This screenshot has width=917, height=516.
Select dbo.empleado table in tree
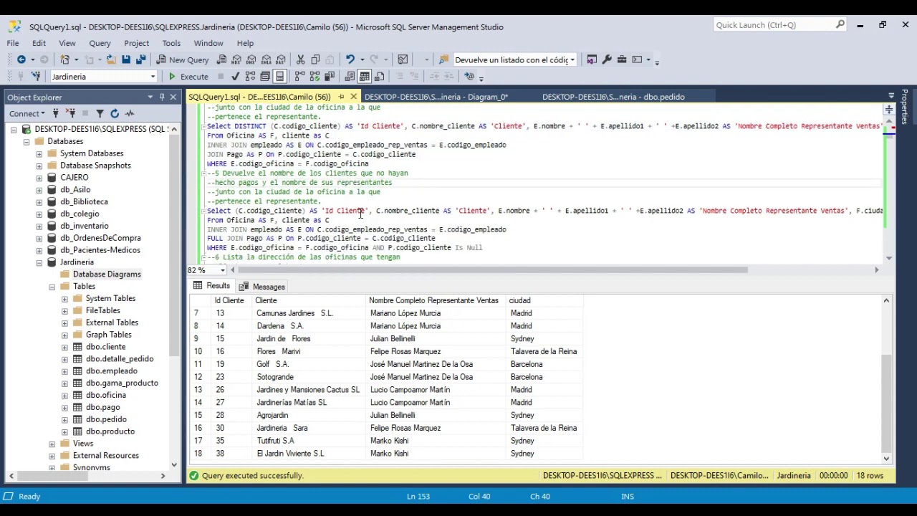pos(111,371)
